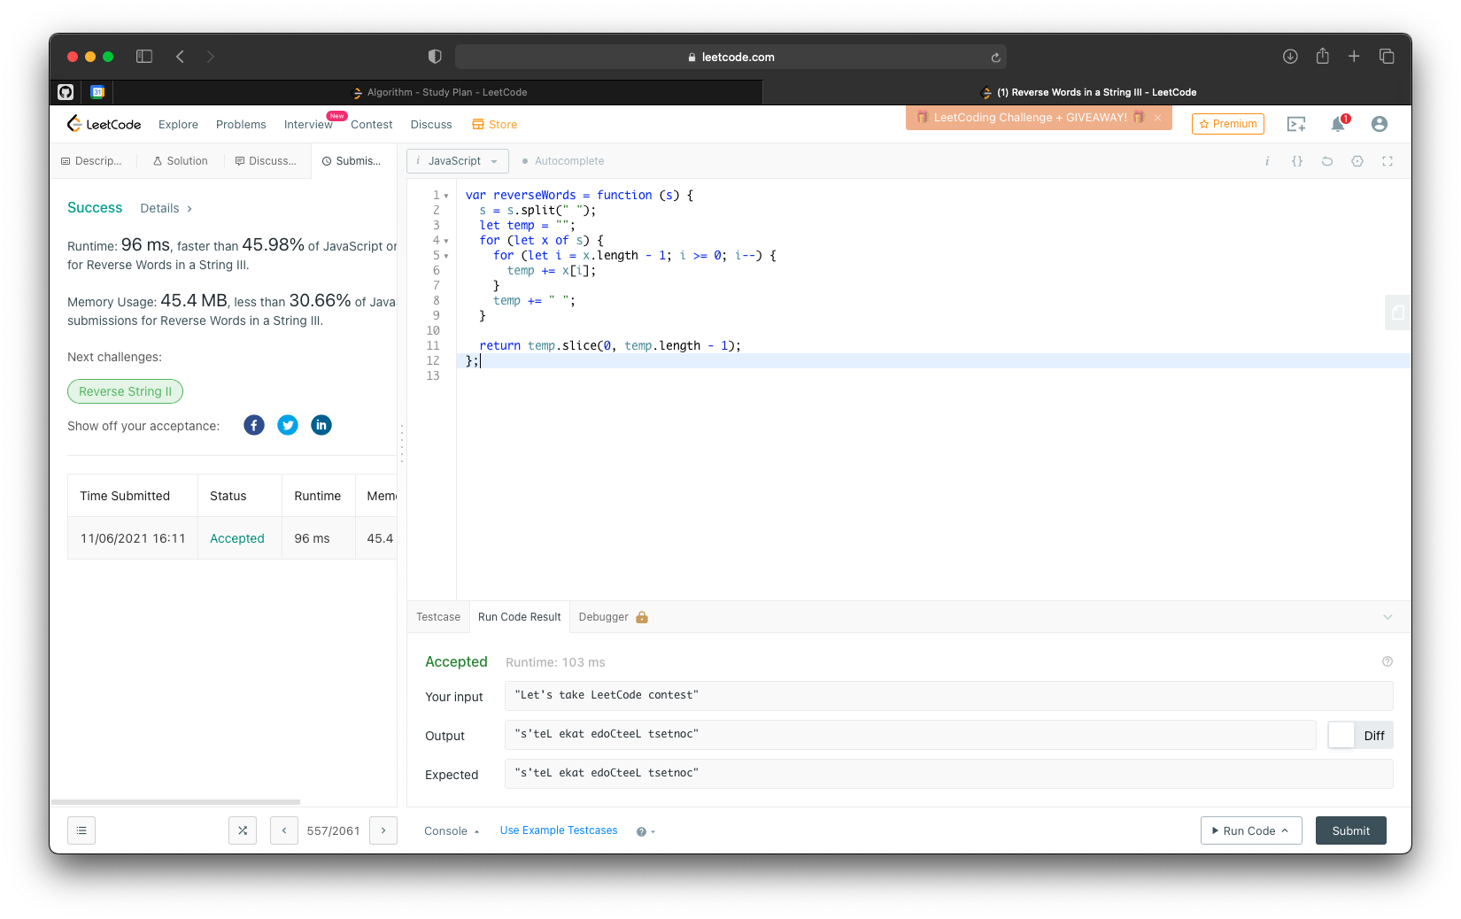Enter fullscreen editor mode icon
Image resolution: width=1461 pixels, height=919 pixels.
(x=1388, y=161)
